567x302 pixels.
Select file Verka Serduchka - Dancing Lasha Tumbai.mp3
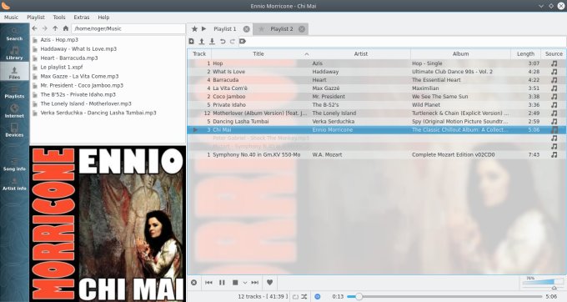(98, 113)
